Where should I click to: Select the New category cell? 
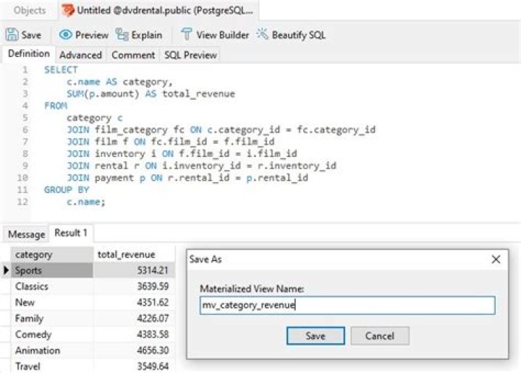click(x=52, y=302)
